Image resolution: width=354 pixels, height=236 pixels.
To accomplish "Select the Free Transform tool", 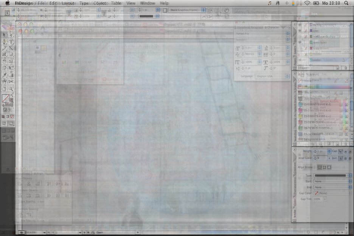I will pyautogui.click(x=11, y=68).
